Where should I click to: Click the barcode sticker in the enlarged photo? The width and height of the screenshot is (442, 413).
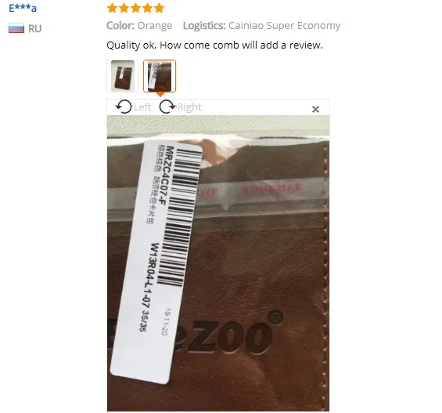(x=156, y=262)
